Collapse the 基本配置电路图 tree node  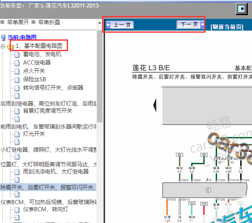(3, 47)
